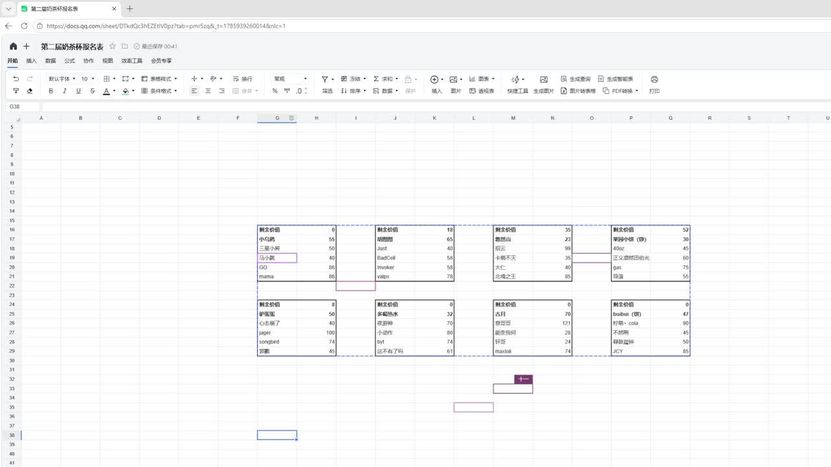Open the 常规 number format dropdown

(x=290, y=79)
